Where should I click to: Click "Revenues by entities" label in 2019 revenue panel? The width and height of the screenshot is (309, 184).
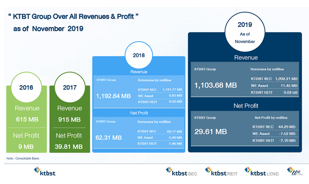pyautogui.click(x=267, y=69)
